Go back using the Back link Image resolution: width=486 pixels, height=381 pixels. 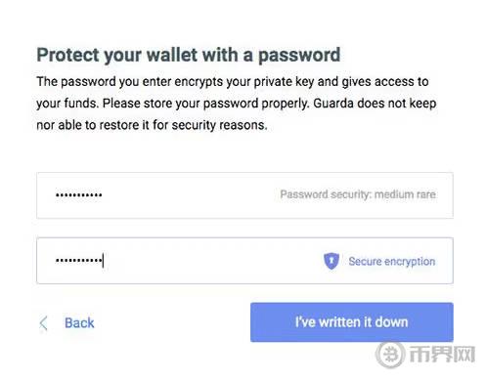pyautogui.click(x=79, y=323)
